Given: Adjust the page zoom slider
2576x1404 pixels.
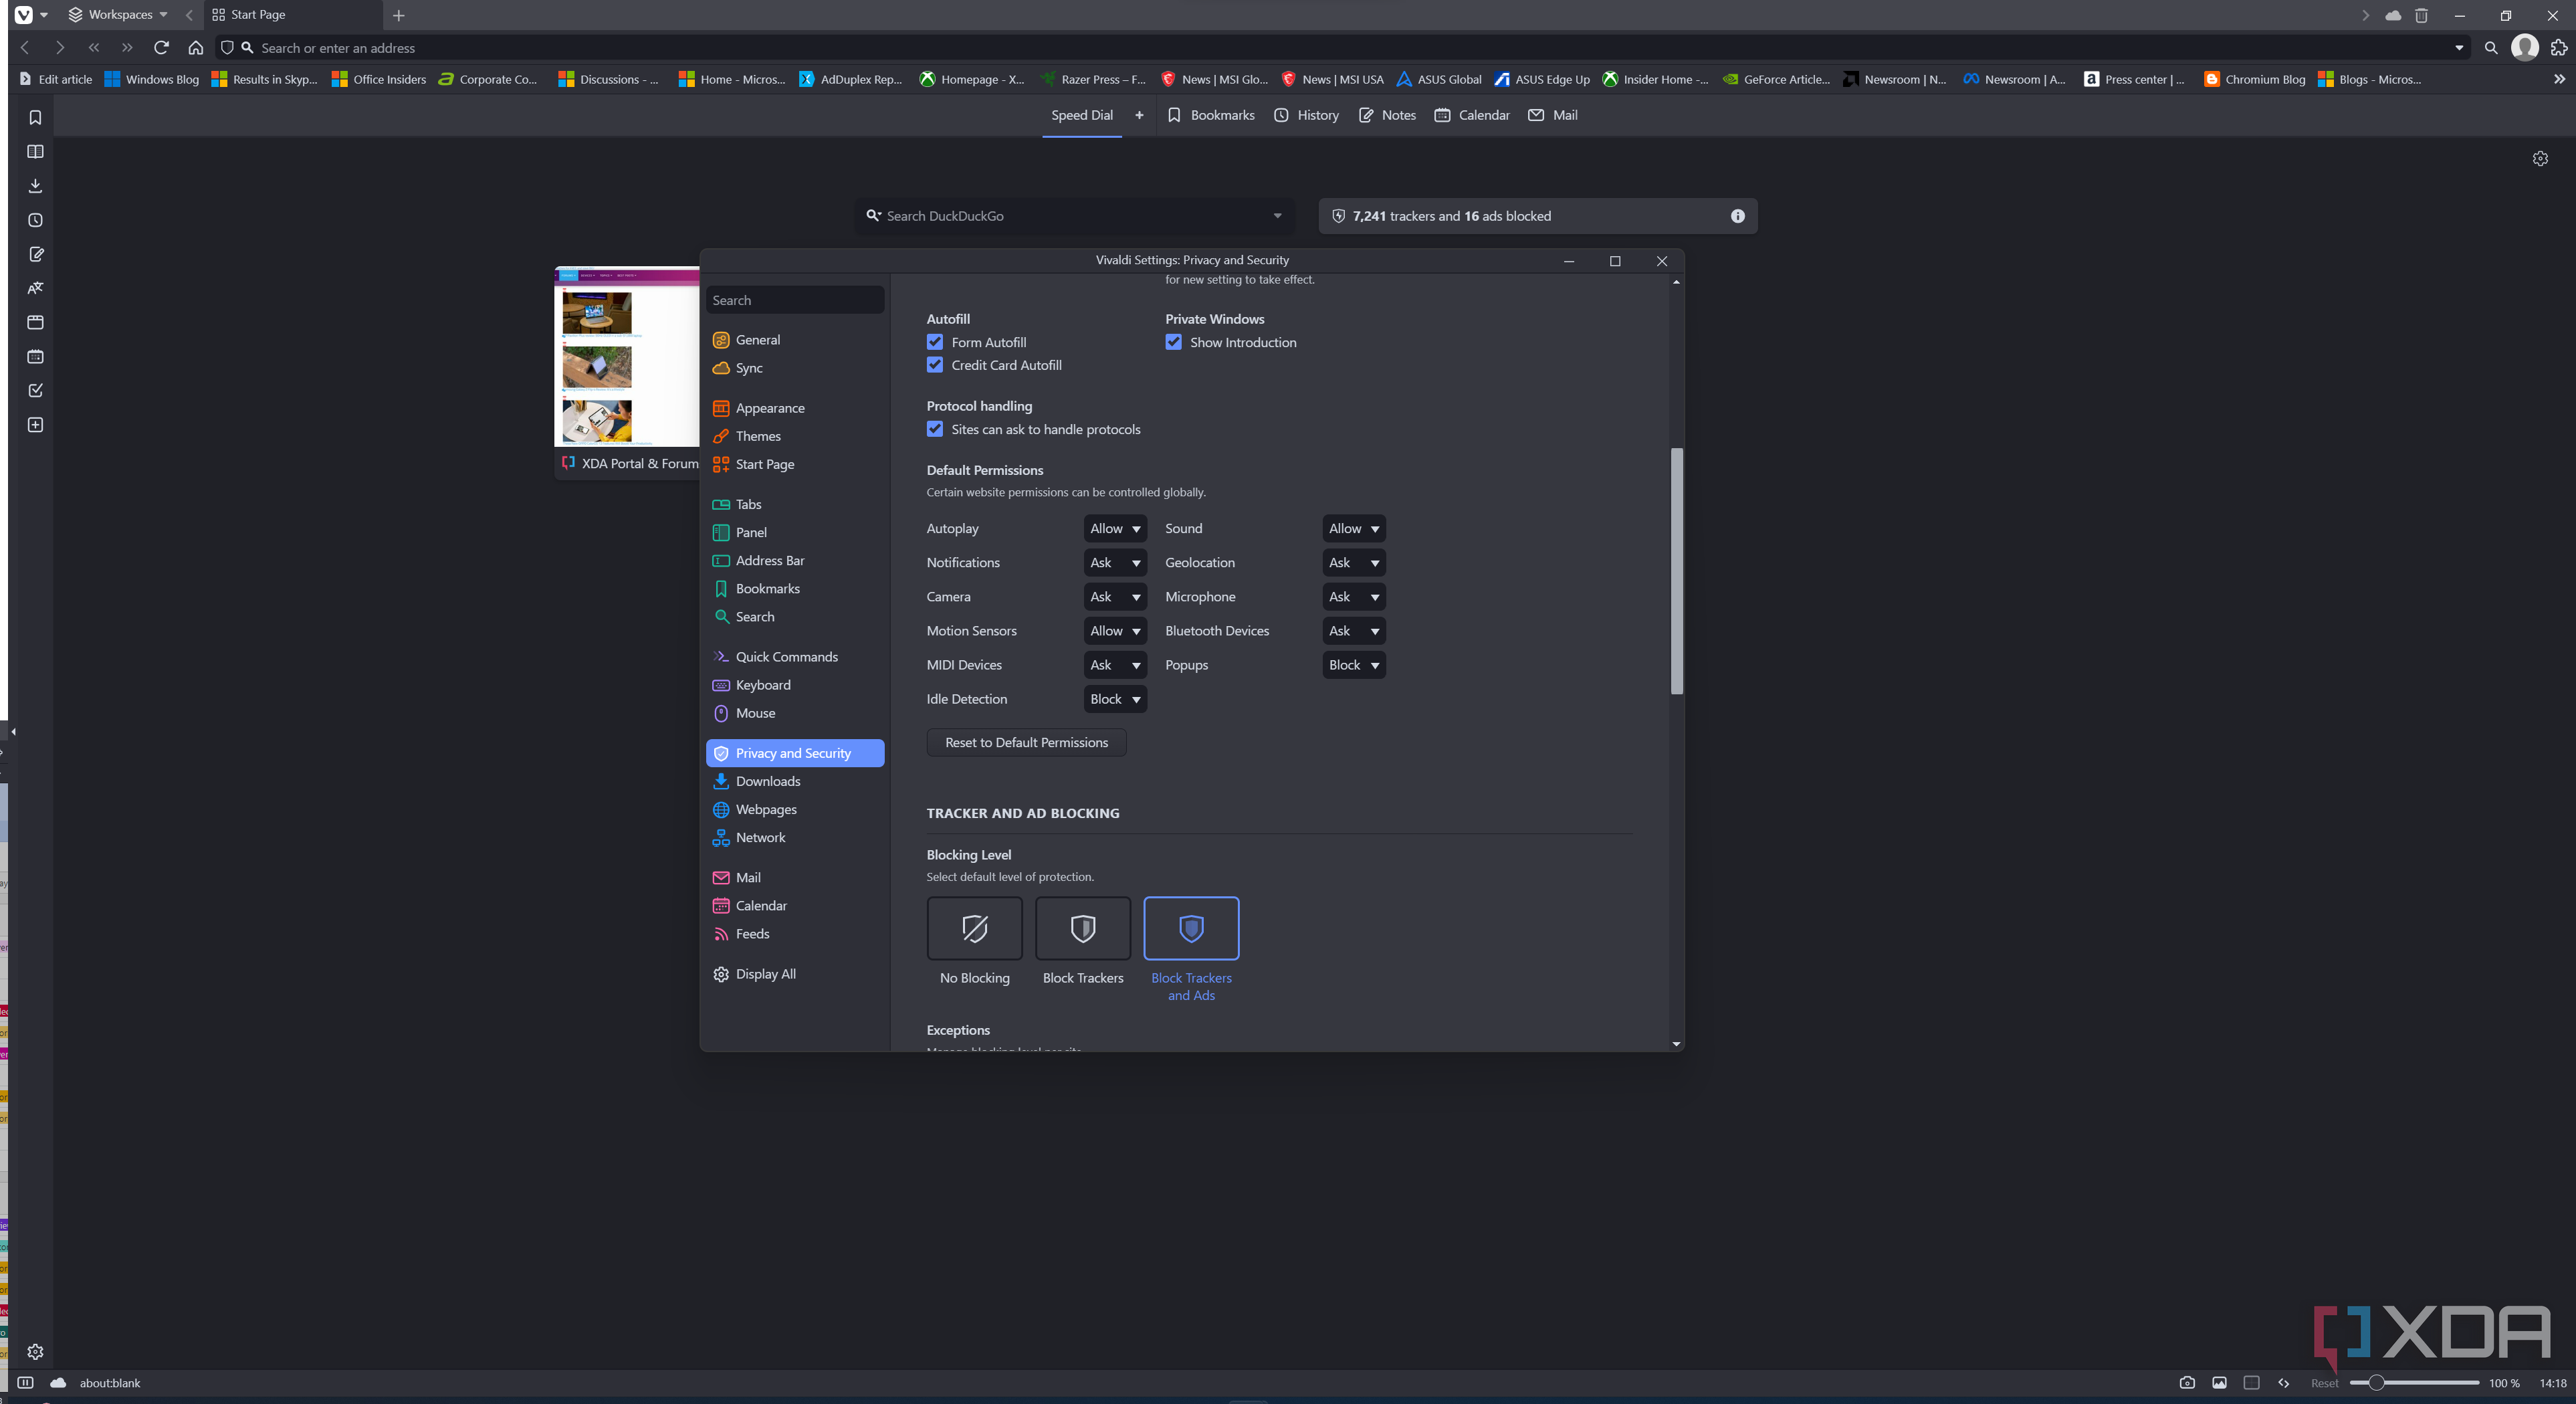Looking at the screenshot, I should 2414,1383.
